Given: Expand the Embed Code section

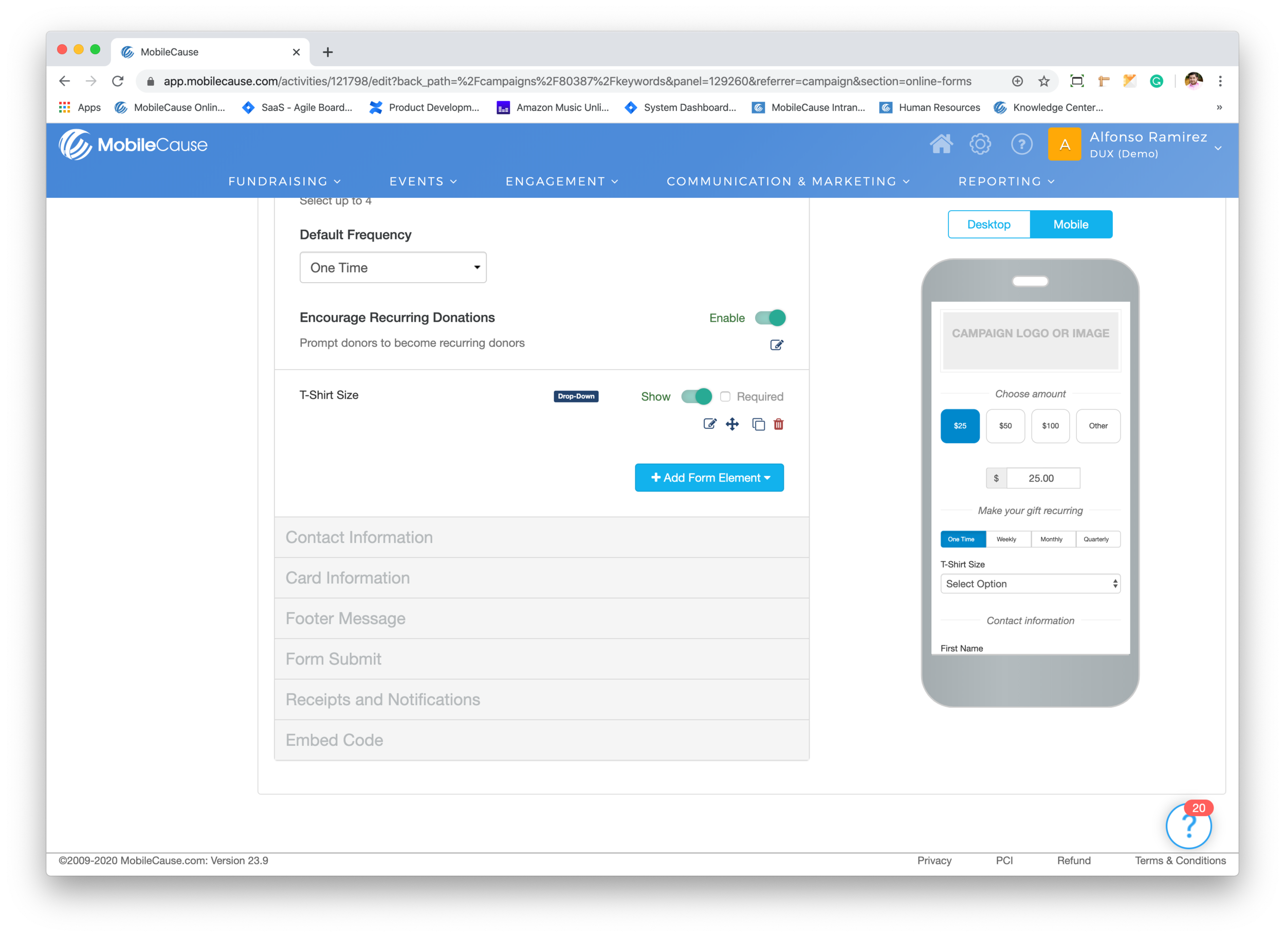Looking at the screenshot, I should click(x=542, y=740).
